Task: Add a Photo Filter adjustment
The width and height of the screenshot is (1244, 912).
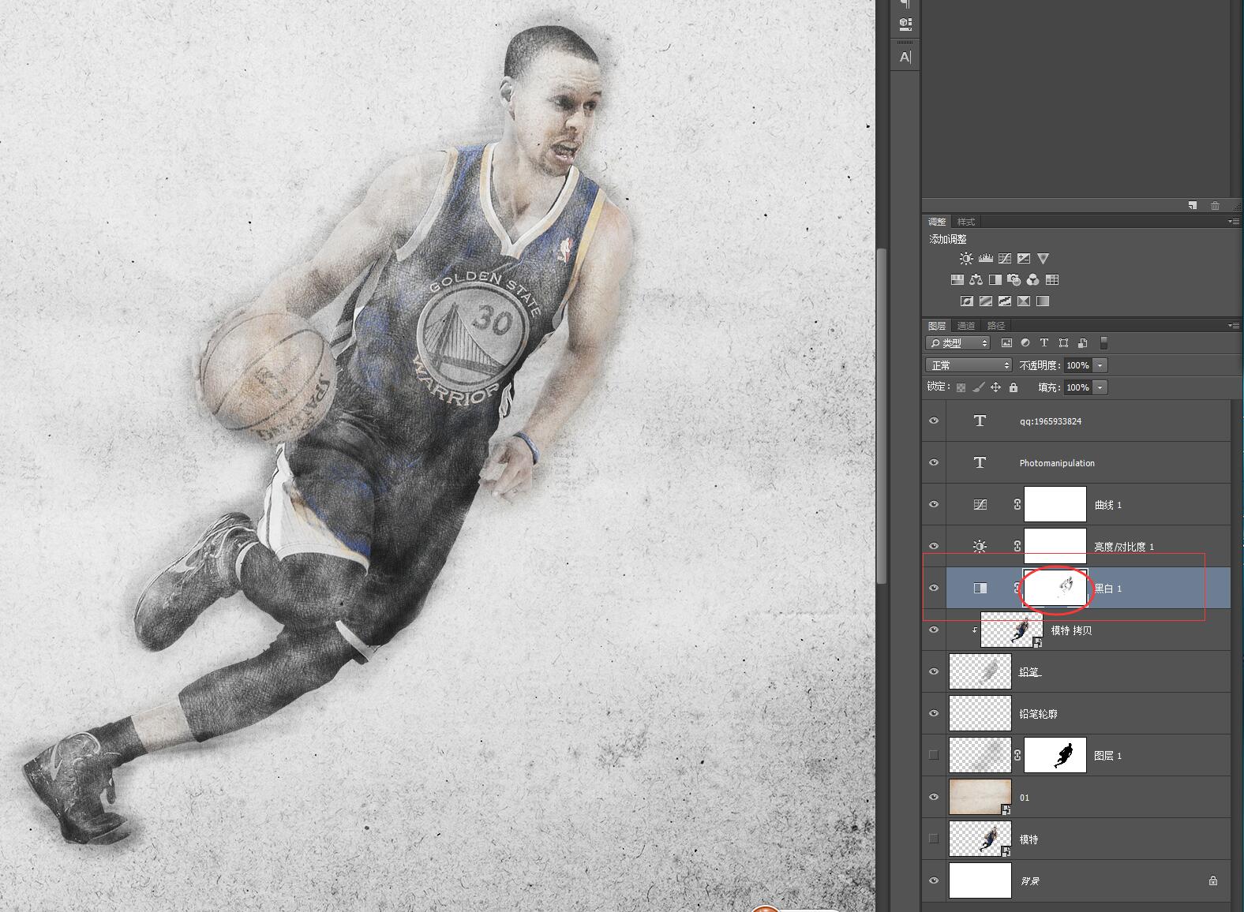Action: [1014, 279]
